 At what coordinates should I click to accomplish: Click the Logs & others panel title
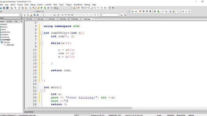coord(29,112)
